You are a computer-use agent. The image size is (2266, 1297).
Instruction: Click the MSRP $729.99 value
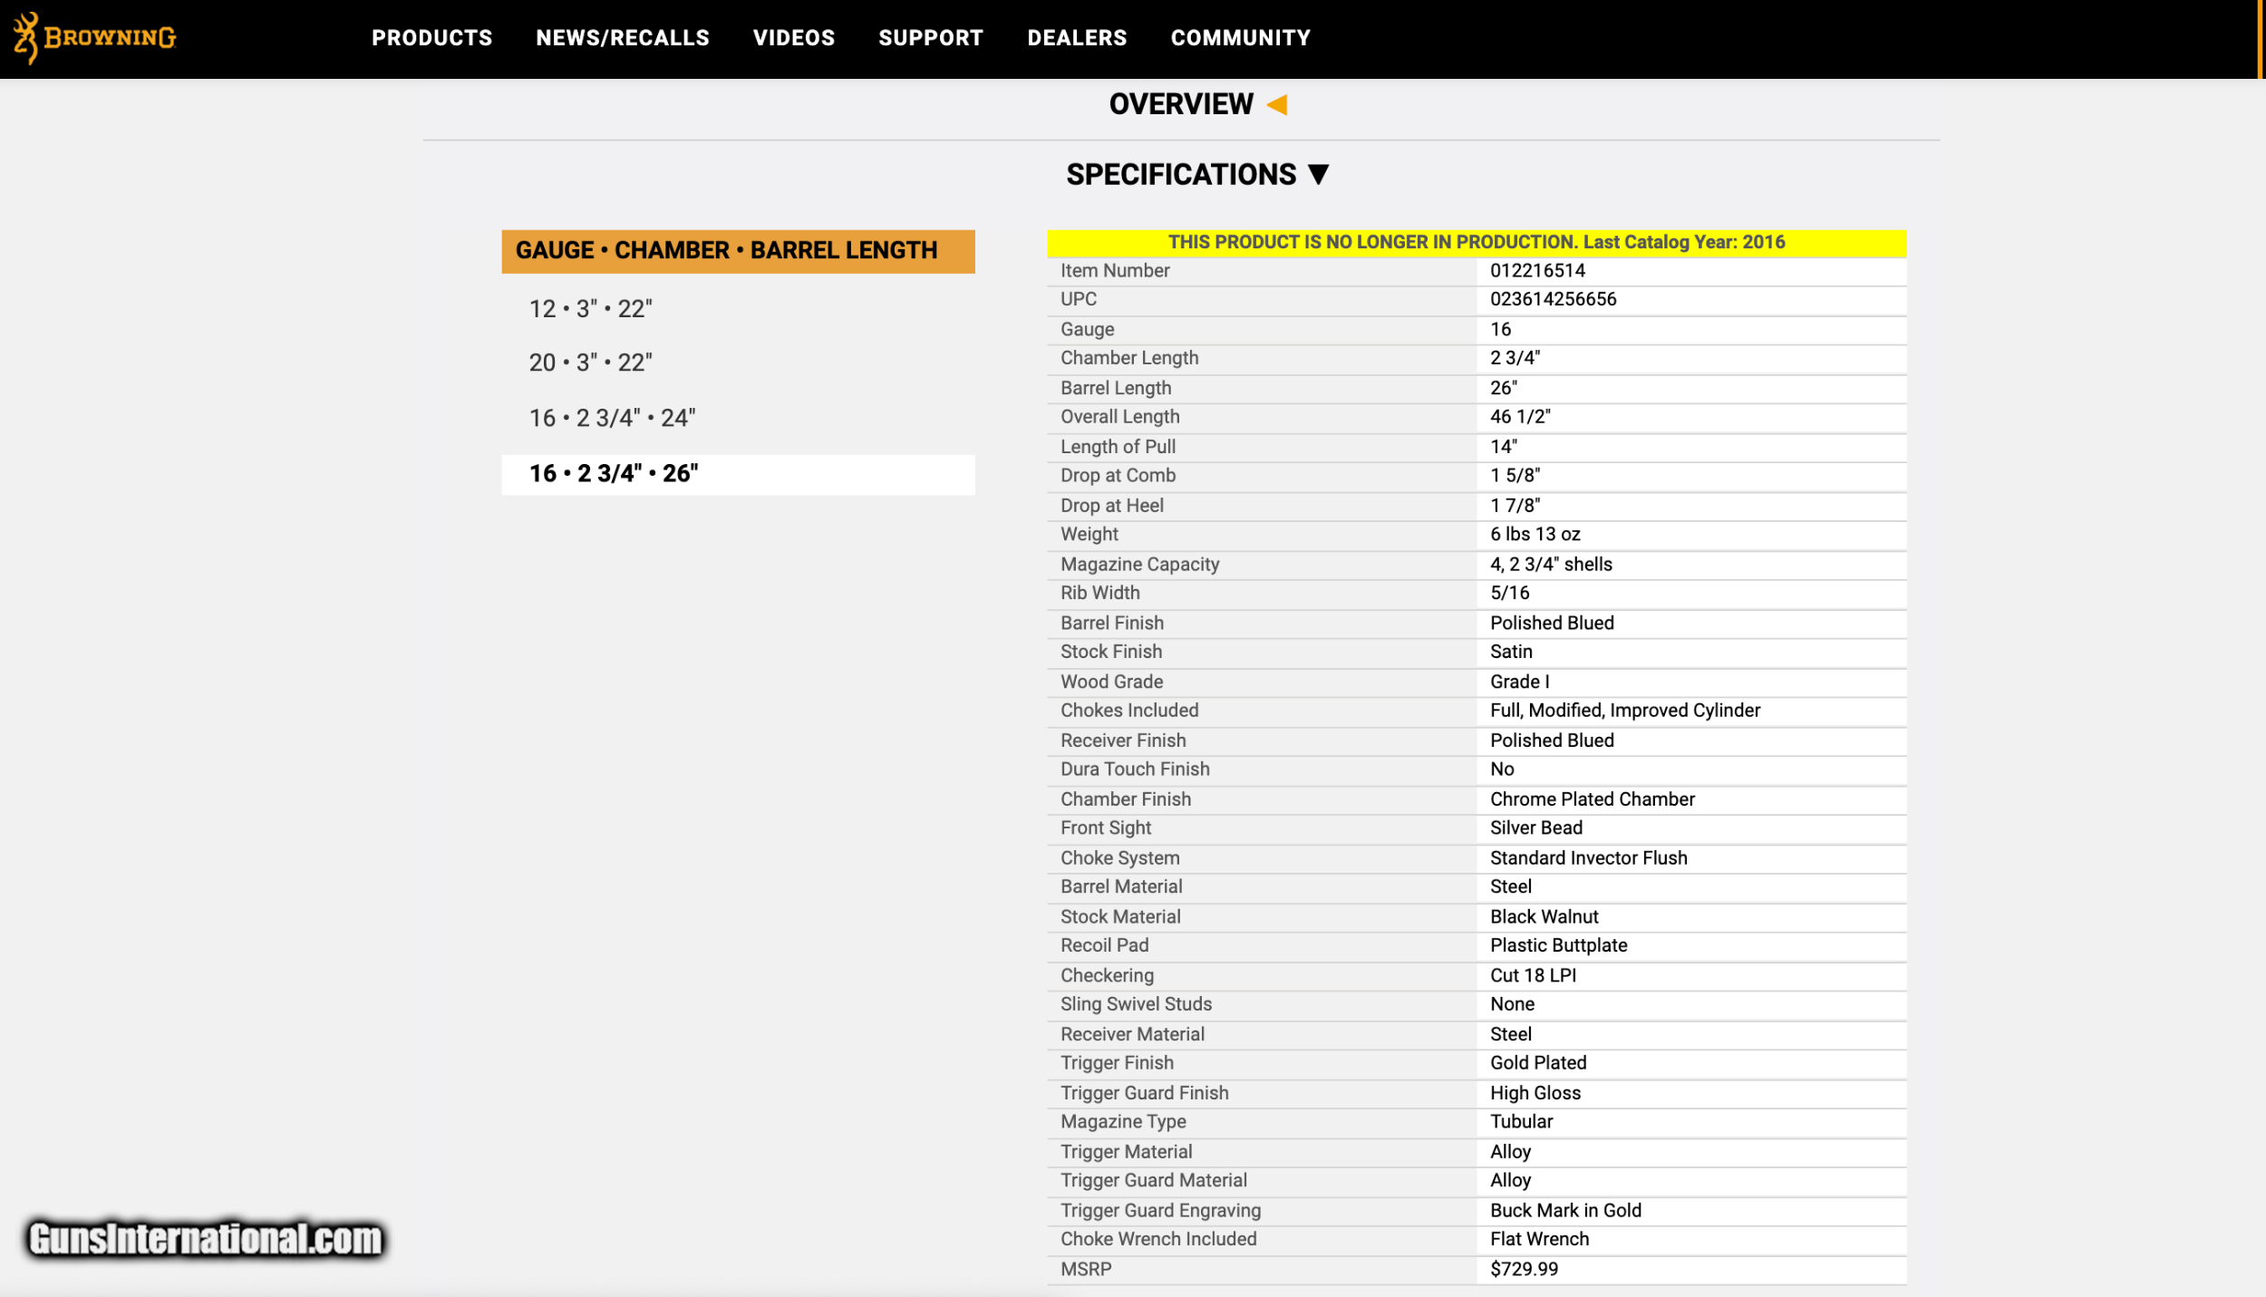(1523, 1269)
